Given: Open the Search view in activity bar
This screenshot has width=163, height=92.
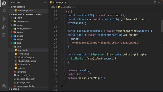Looking at the screenshot, I should [4, 11].
